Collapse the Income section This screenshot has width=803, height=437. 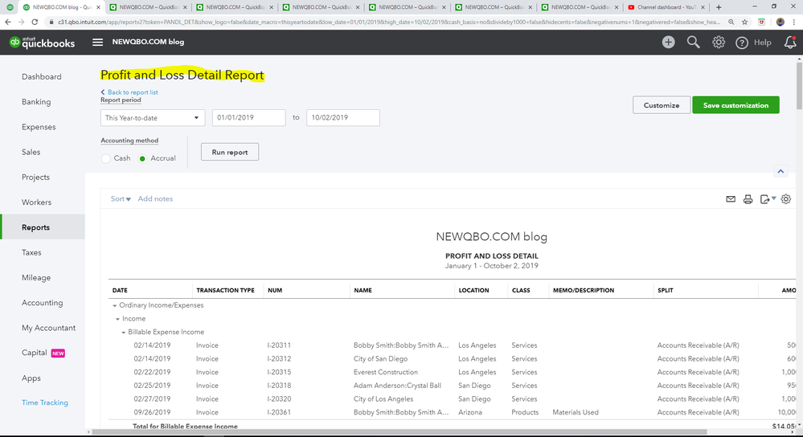118,319
